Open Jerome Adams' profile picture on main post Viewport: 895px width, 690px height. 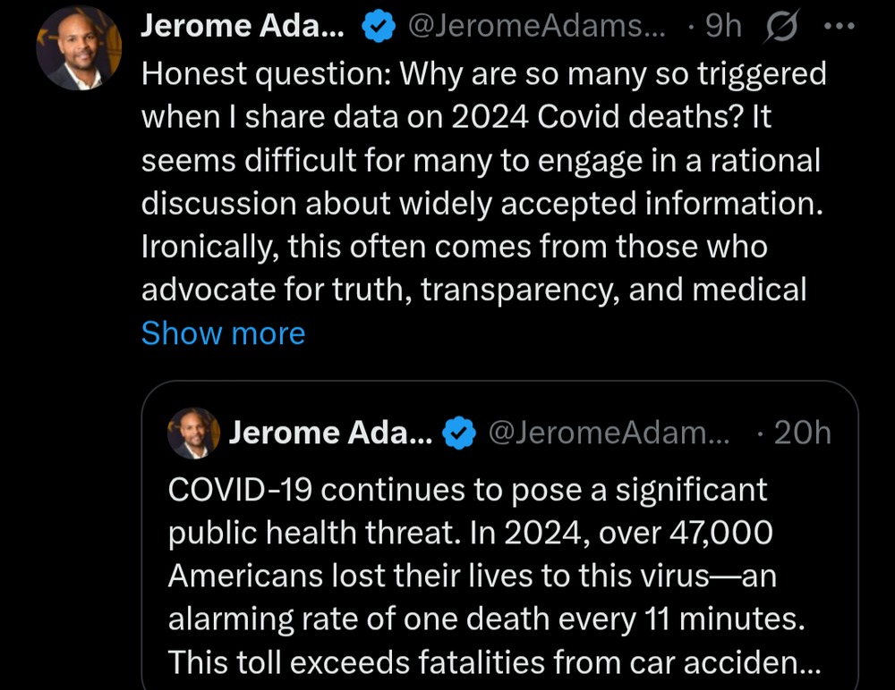tap(78, 48)
